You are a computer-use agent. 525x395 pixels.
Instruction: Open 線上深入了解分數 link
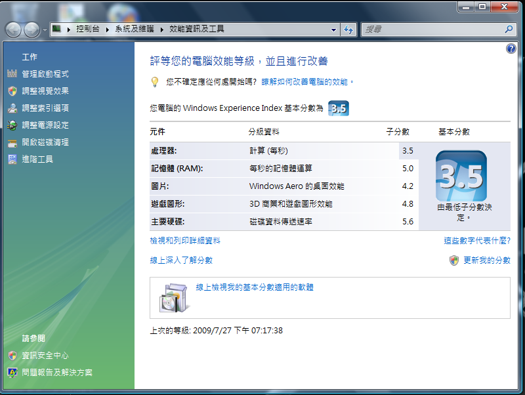click(x=181, y=260)
